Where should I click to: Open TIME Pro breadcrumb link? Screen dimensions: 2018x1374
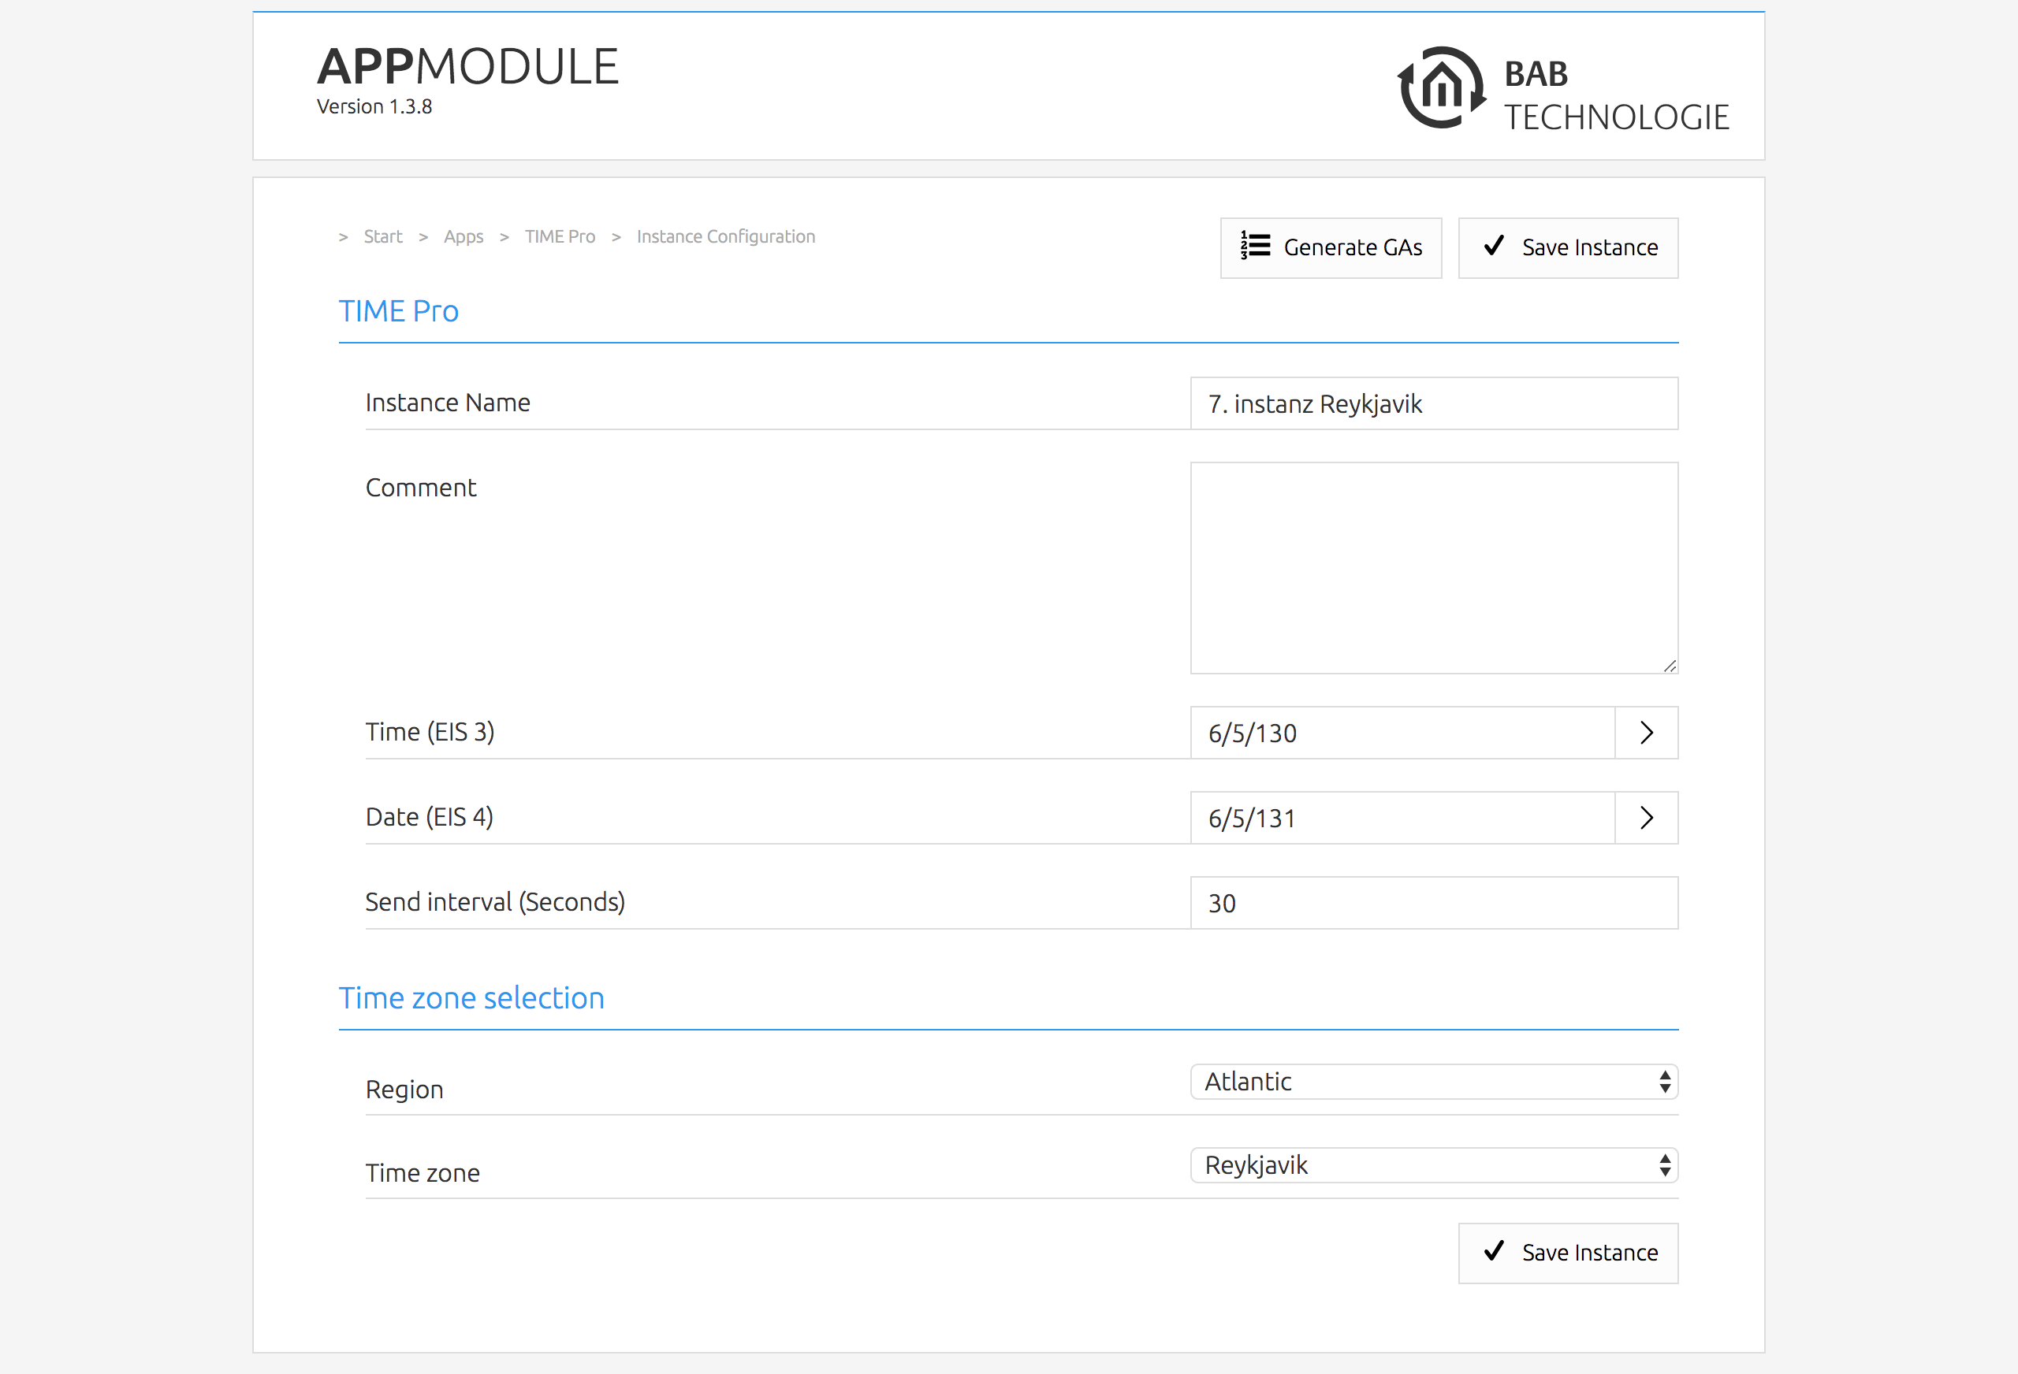tap(559, 237)
